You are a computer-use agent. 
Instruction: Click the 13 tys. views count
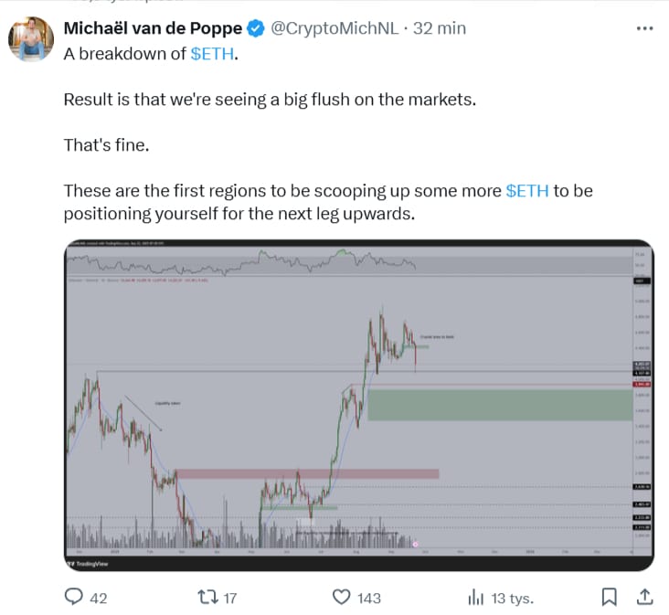click(x=513, y=598)
